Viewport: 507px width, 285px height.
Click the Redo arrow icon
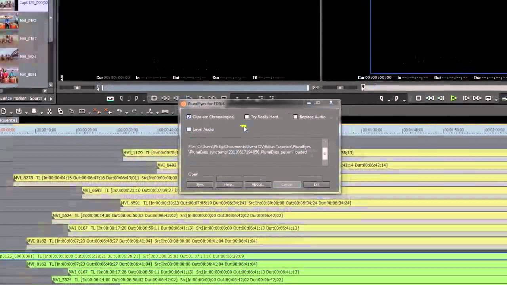tap(134, 111)
